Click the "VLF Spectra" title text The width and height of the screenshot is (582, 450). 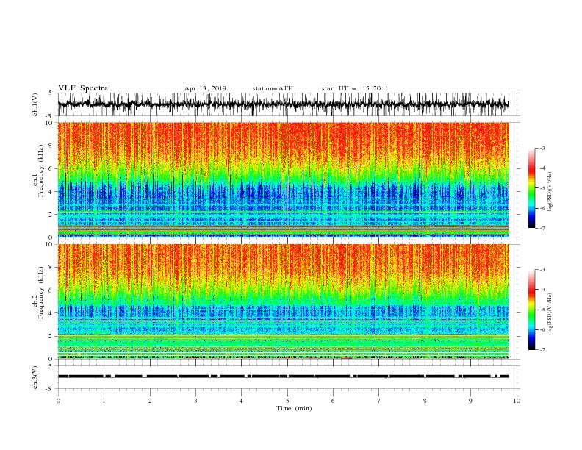click(83, 88)
